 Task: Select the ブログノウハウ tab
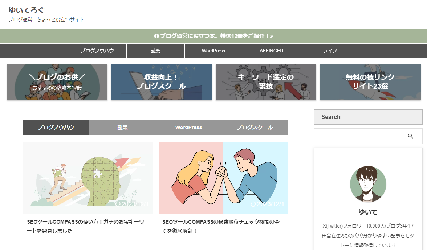[x=56, y=127]
